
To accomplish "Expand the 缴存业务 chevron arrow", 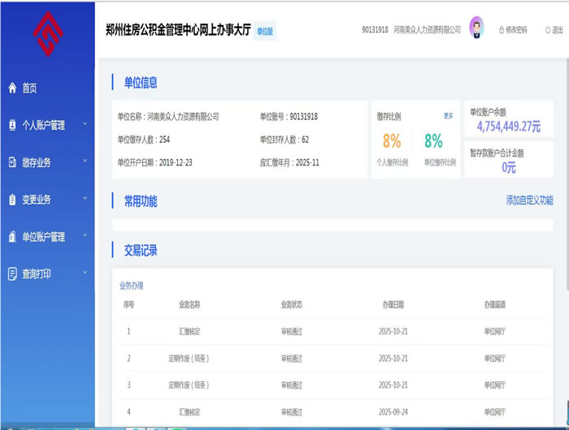I will (x=85, y=162).
